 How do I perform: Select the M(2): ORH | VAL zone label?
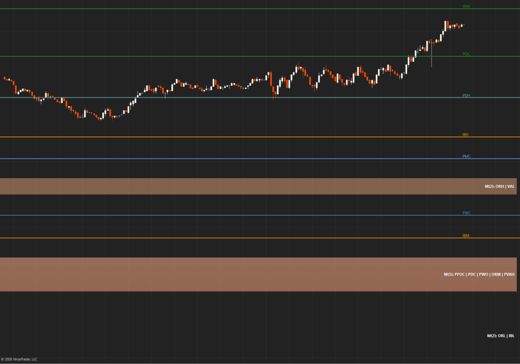click(499, 186)
